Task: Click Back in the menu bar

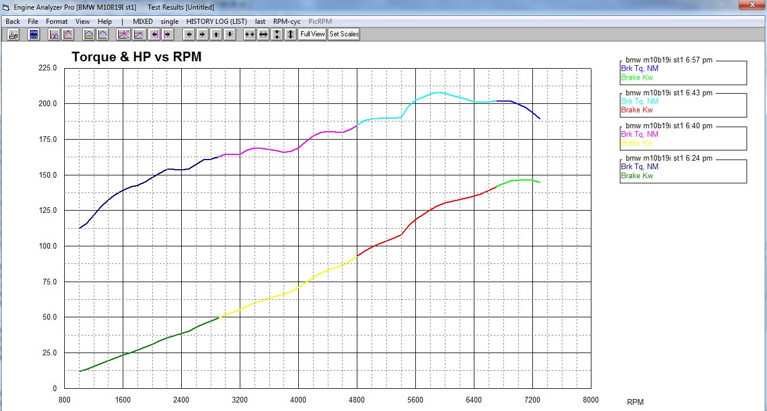Action: (12, 21)
